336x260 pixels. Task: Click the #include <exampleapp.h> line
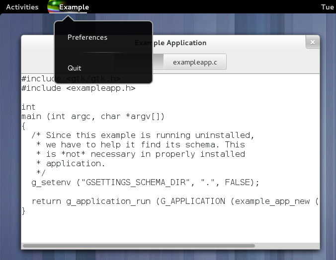click(x=78, y=88)
